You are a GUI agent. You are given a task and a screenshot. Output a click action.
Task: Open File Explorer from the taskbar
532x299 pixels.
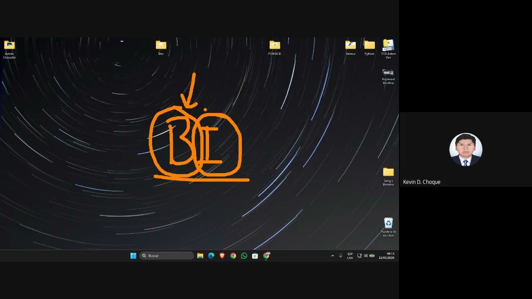coord(200,256)
